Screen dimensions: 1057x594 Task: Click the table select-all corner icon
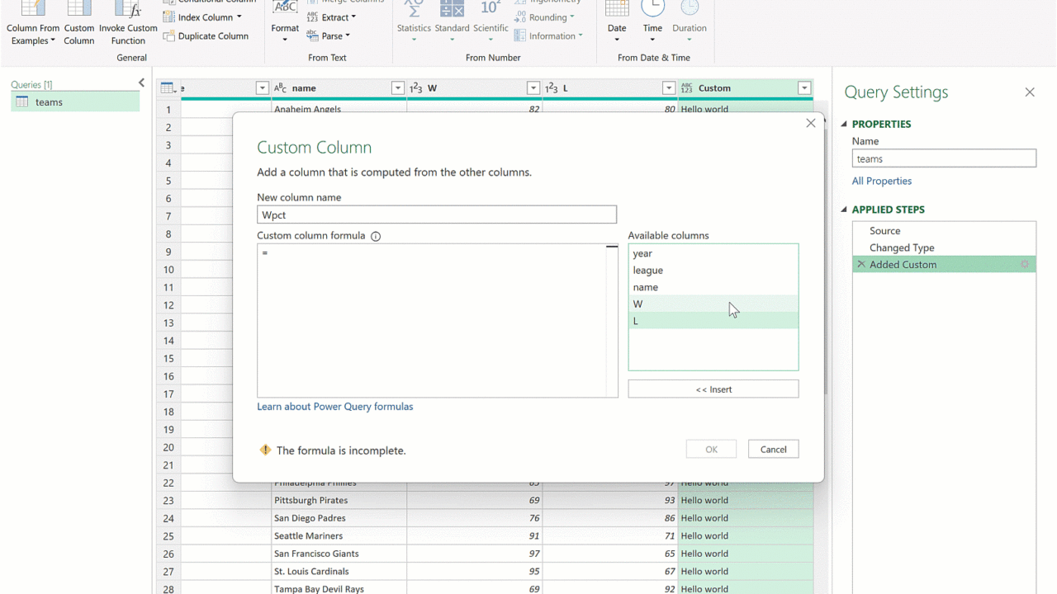click(168, 88)
